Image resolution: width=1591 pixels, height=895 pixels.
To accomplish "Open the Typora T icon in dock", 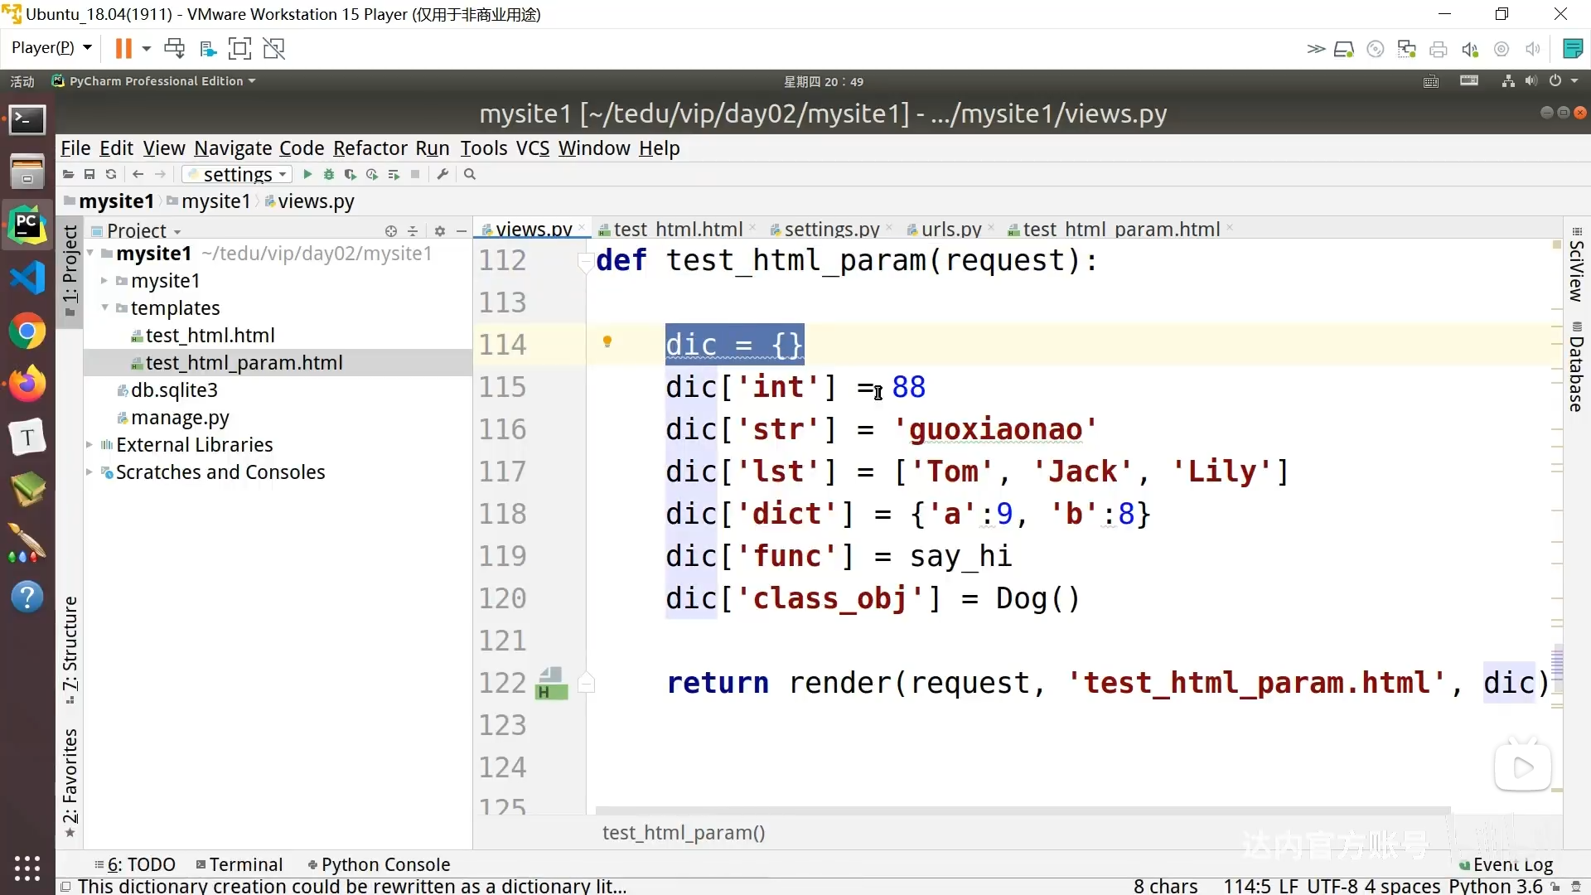I will (27, 437).
